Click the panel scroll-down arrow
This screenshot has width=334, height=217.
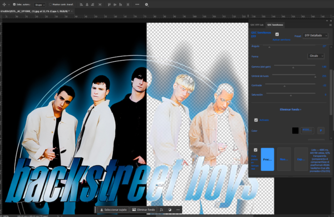pyautogui.click(x=331, y=139)
